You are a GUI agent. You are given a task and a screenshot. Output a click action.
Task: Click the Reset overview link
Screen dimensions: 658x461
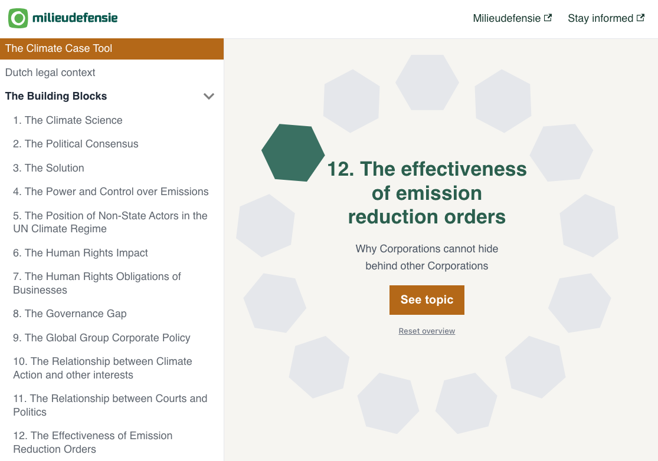(427, 331)
